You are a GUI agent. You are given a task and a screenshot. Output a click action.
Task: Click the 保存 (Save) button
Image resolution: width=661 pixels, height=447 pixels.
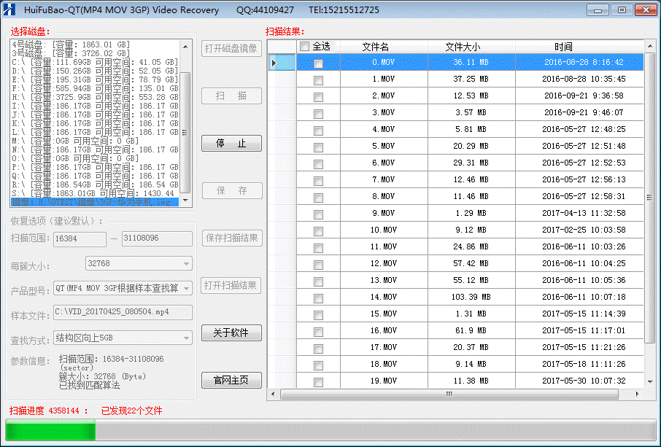[231, 190]
